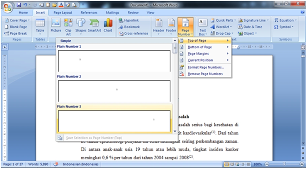The image size is (307, 169).
Task: Select Plain Number 3 thumbnail
Action: coord(114,121)
